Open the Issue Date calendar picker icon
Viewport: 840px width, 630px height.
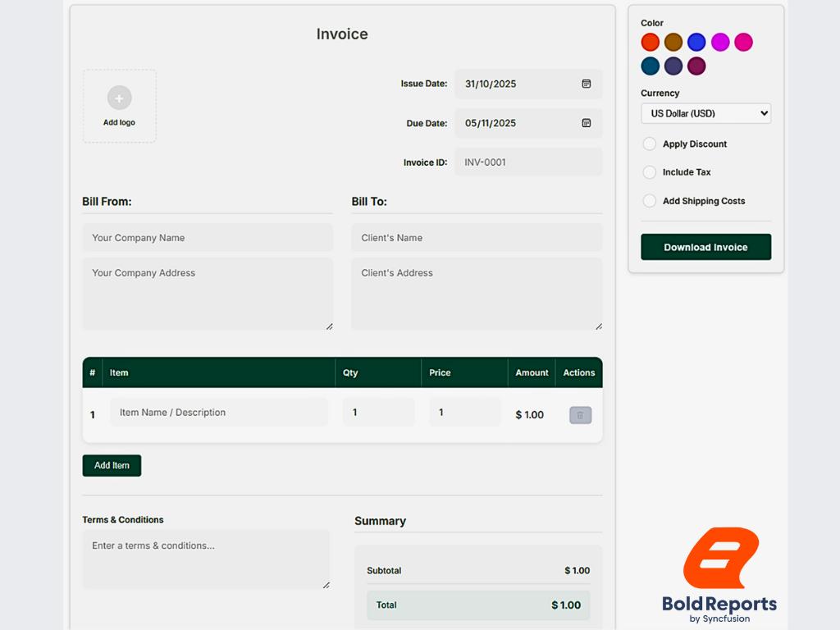[x=586, y=84]
